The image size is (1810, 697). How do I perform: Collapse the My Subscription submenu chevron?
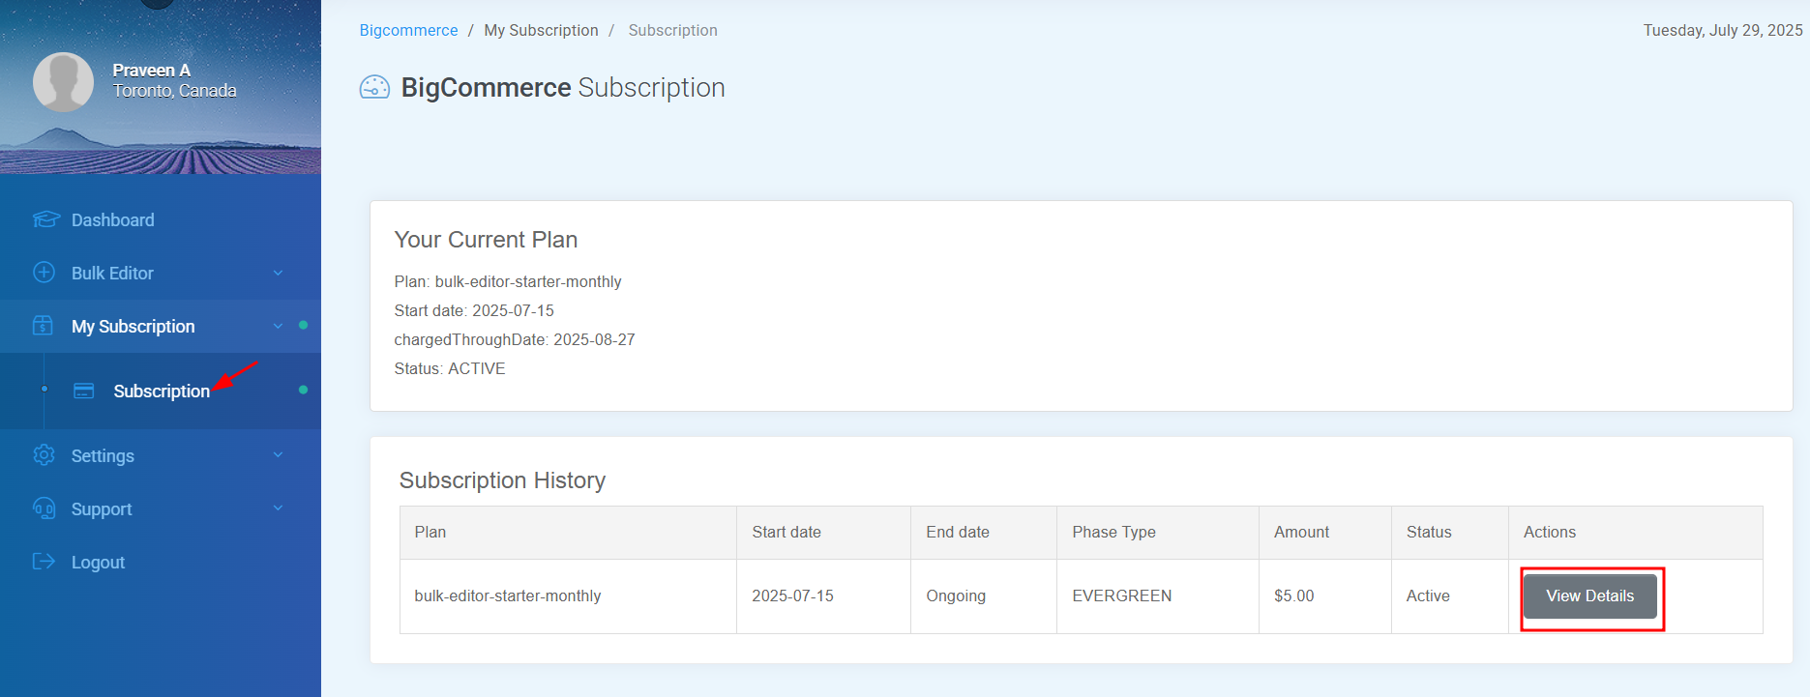click(278, 327)
